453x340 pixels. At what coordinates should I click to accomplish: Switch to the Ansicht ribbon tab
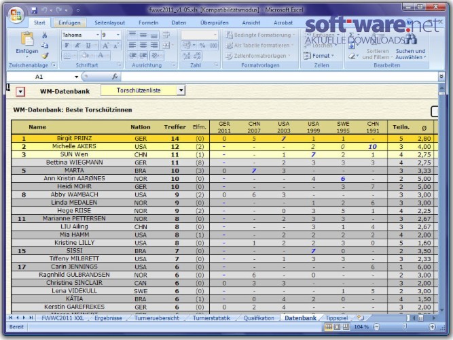[x=251, y=22]
